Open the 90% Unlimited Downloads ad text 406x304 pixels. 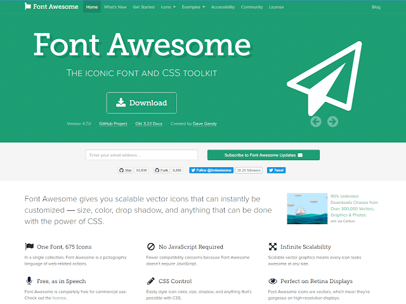tap(354, 205)
